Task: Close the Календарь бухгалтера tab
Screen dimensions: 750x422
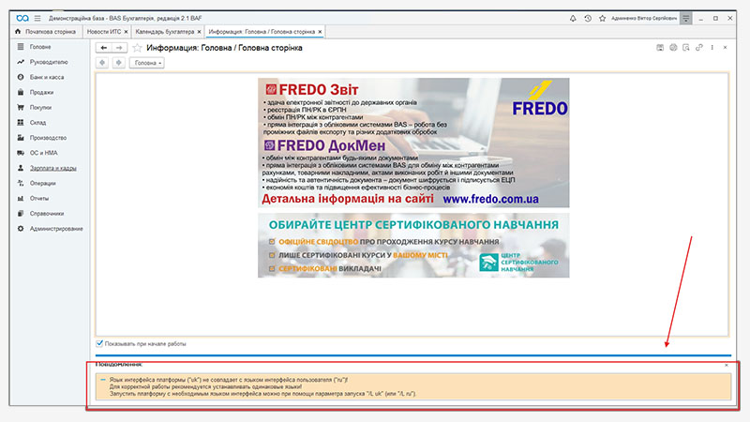Action: coord(199,32)
